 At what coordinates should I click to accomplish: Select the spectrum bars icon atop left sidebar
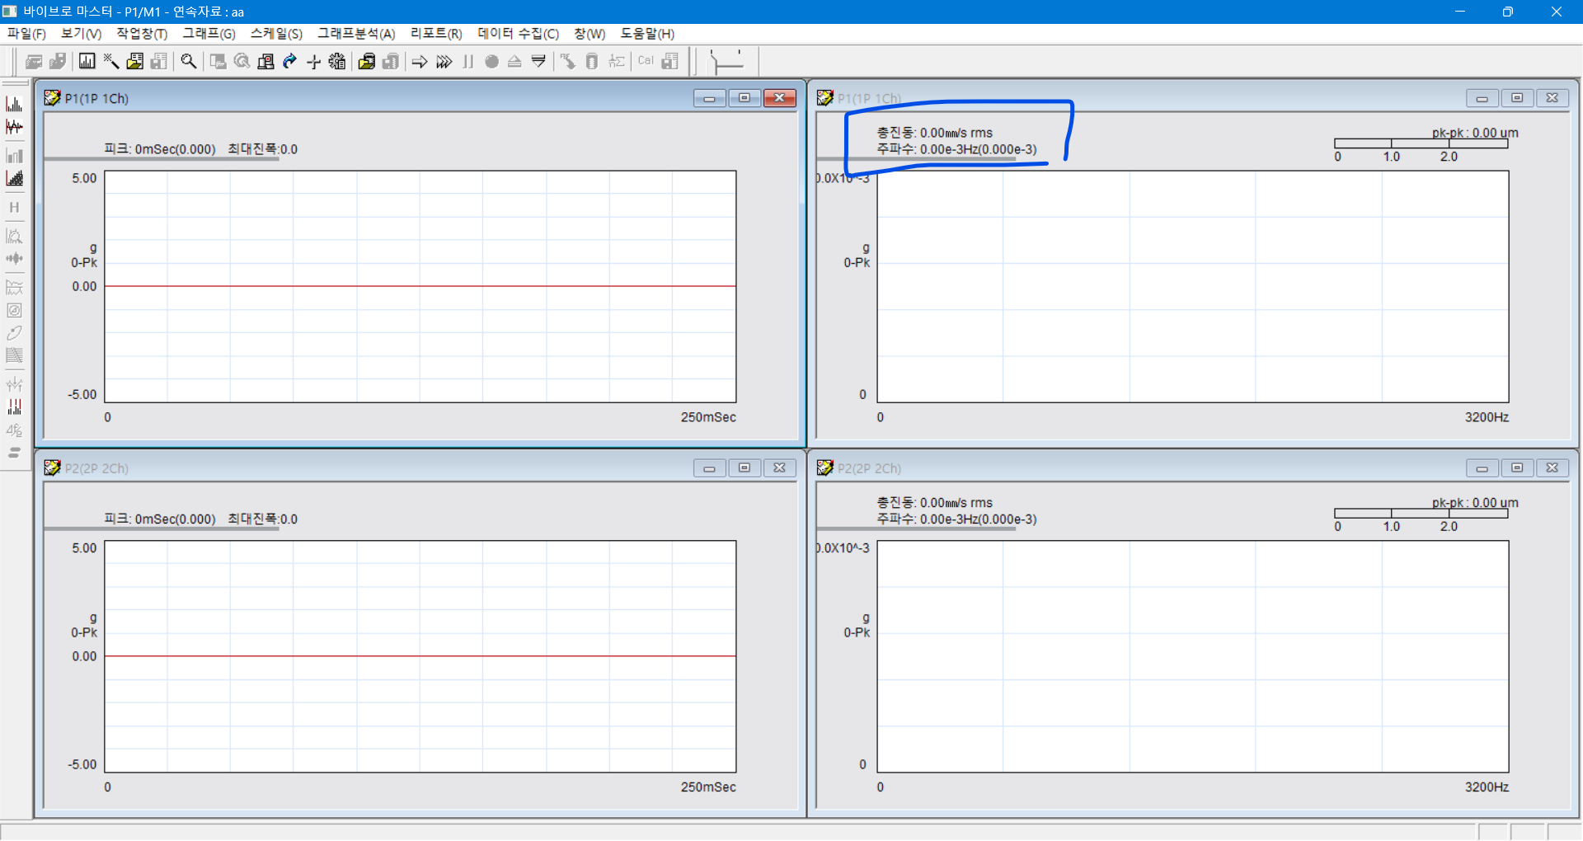click(x=14, y=104)
